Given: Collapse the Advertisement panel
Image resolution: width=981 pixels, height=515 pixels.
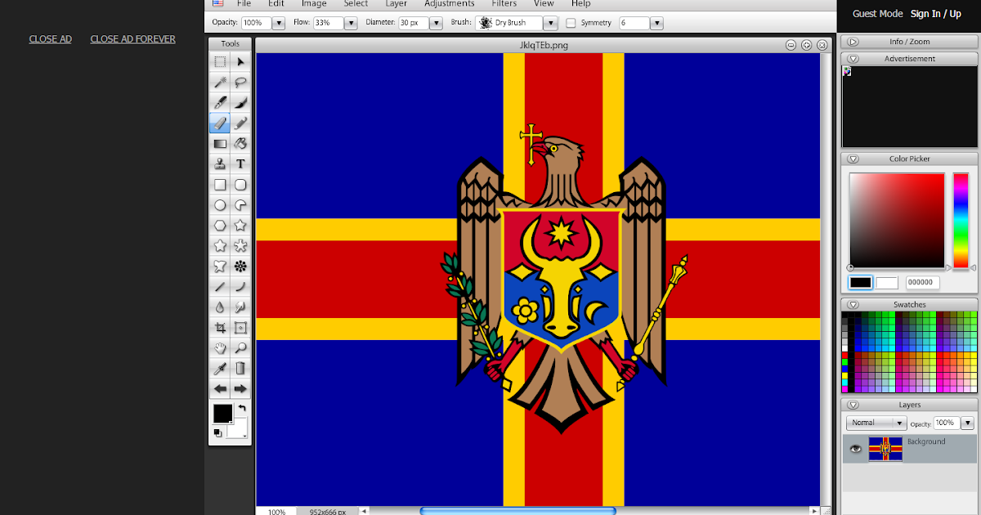Looking at the screenshot, I should pyautogui.click(x=853, y=59).
